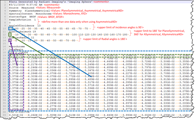195x120 pixels.
Task: Click data value 3.976E-02 on line 26
Action: (x=149, y=76)
